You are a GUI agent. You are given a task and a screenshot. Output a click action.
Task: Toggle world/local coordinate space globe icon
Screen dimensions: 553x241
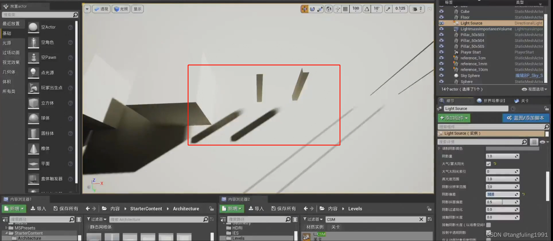click(329, 9)
